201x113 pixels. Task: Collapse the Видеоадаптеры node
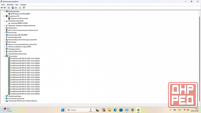tap(4, 11)
